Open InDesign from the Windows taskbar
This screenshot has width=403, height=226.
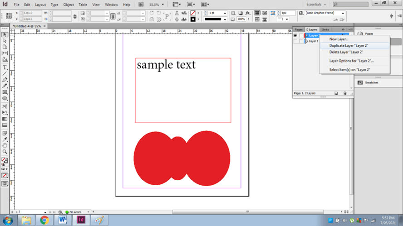[x=81, y=220]
